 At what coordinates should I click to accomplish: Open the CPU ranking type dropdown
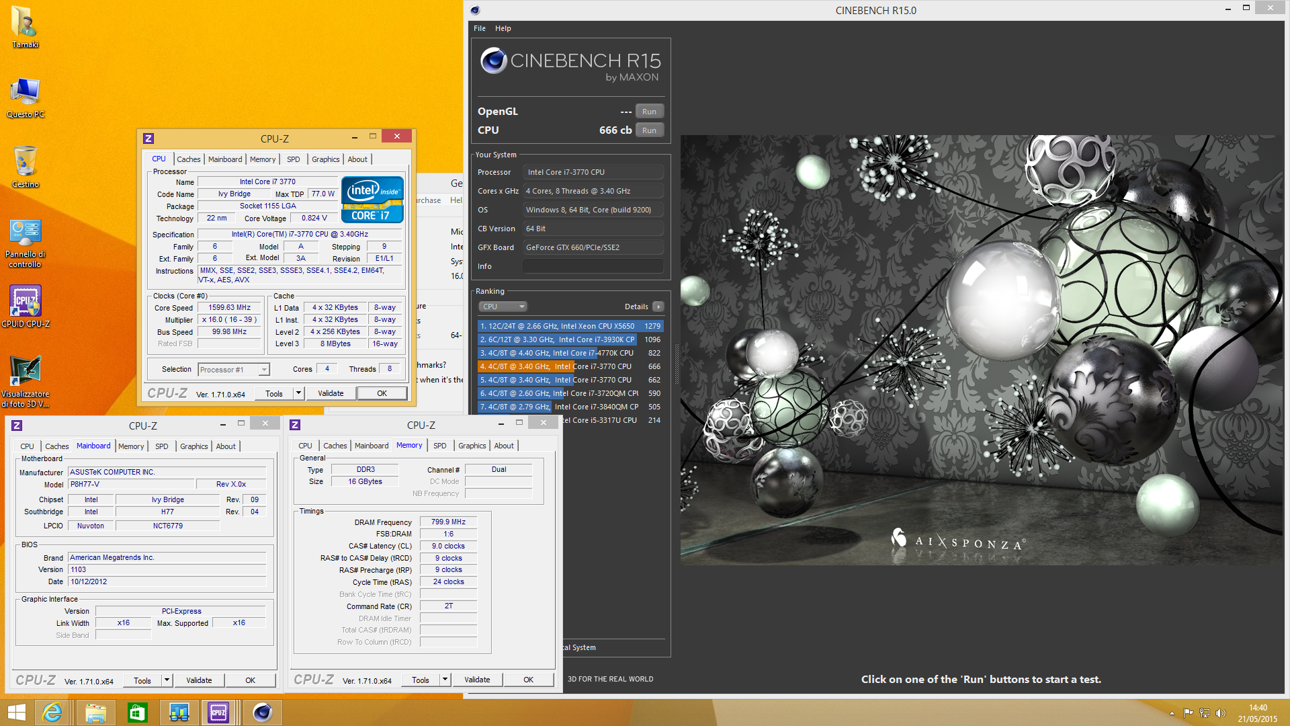click(x=503, y=307)
